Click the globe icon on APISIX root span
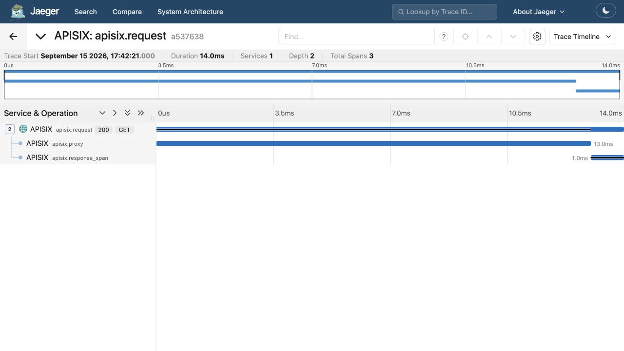 (23, 129)
